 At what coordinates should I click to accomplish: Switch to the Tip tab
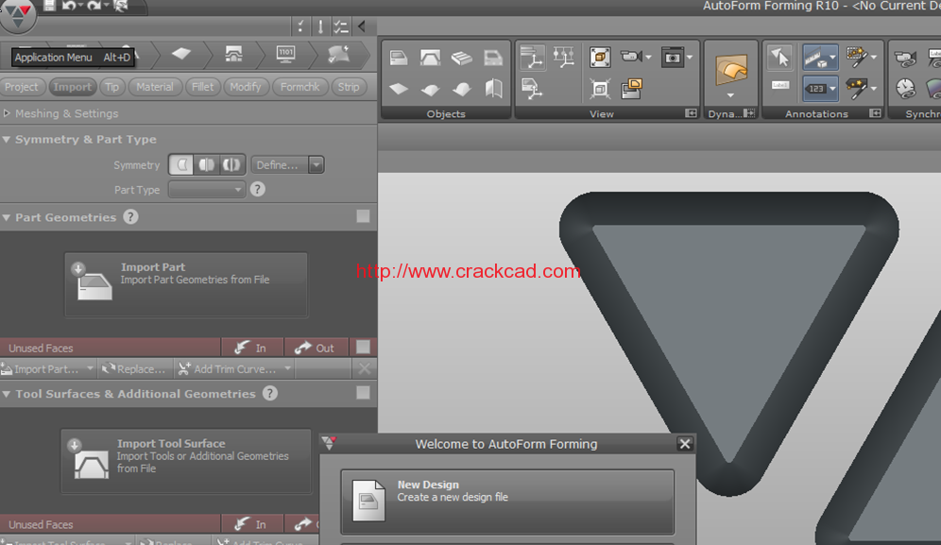111,87
